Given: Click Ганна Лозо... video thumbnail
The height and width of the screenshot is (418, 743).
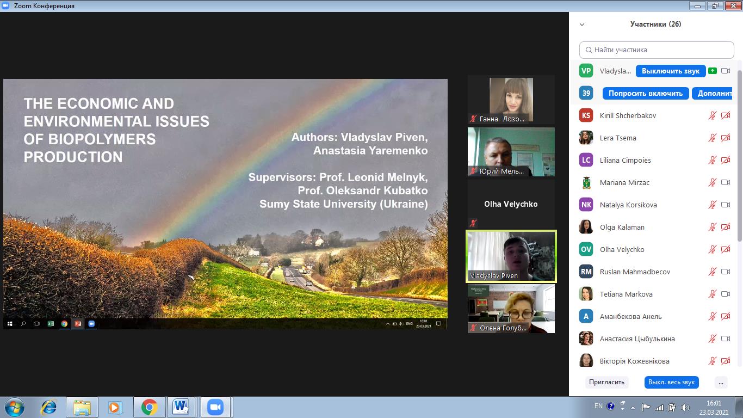Looking at the screenshot, I should [x=511, y=100].
